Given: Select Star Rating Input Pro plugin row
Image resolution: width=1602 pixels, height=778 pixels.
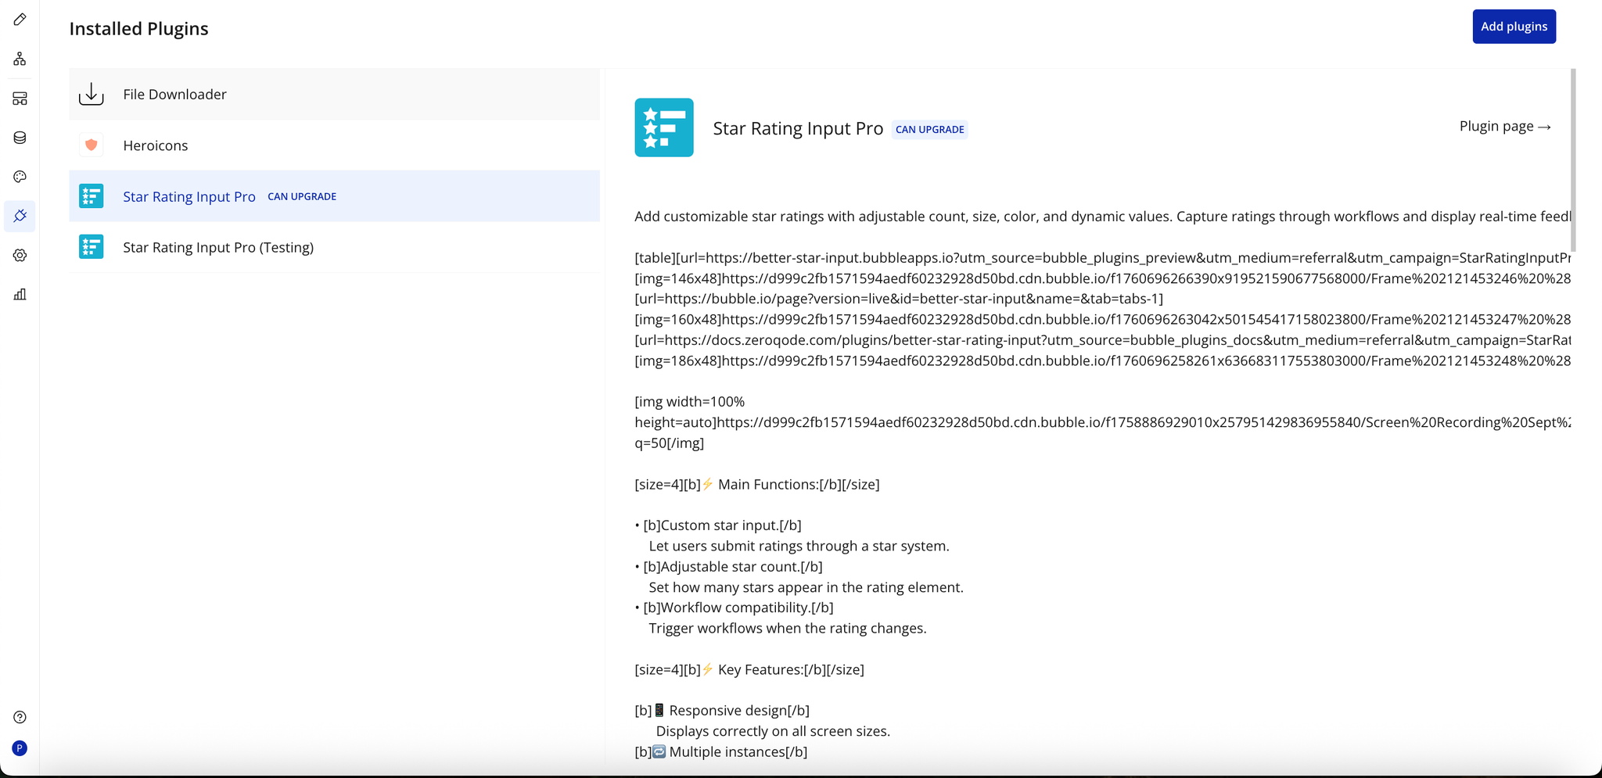Looking at the screenshot, I should coord(334,196).
